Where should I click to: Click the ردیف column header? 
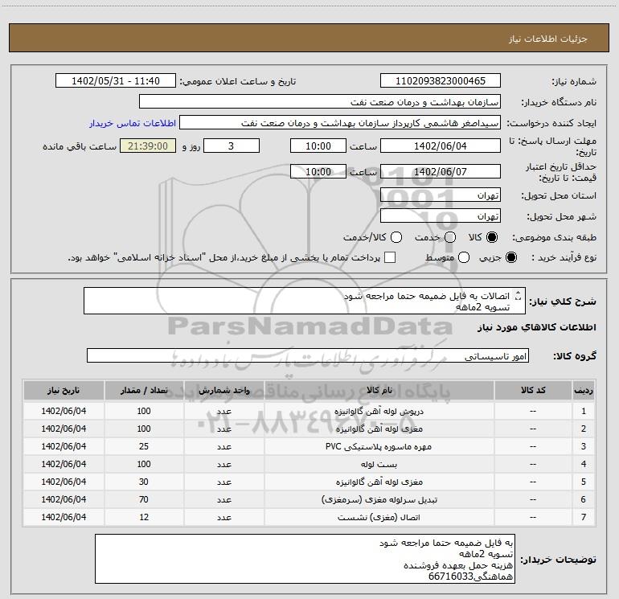tap(584, 390)
